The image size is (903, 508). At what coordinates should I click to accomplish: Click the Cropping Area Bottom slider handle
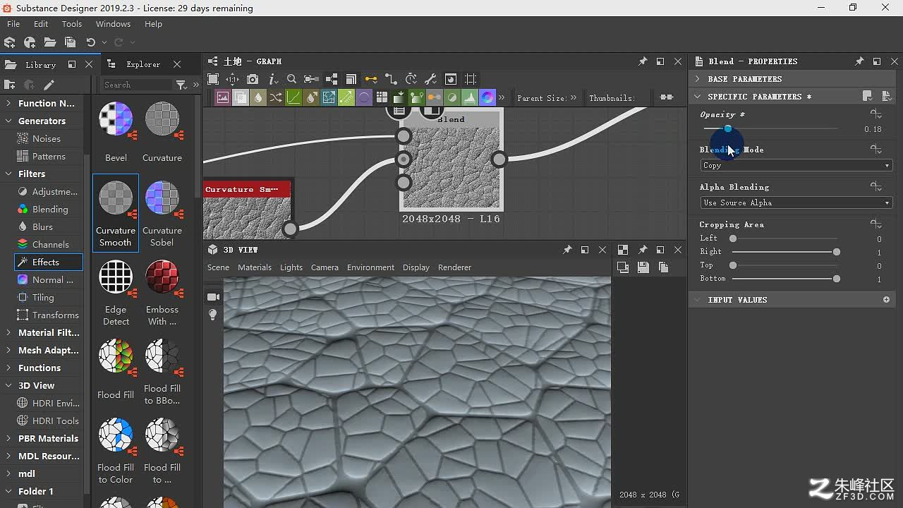click(837, 279)
